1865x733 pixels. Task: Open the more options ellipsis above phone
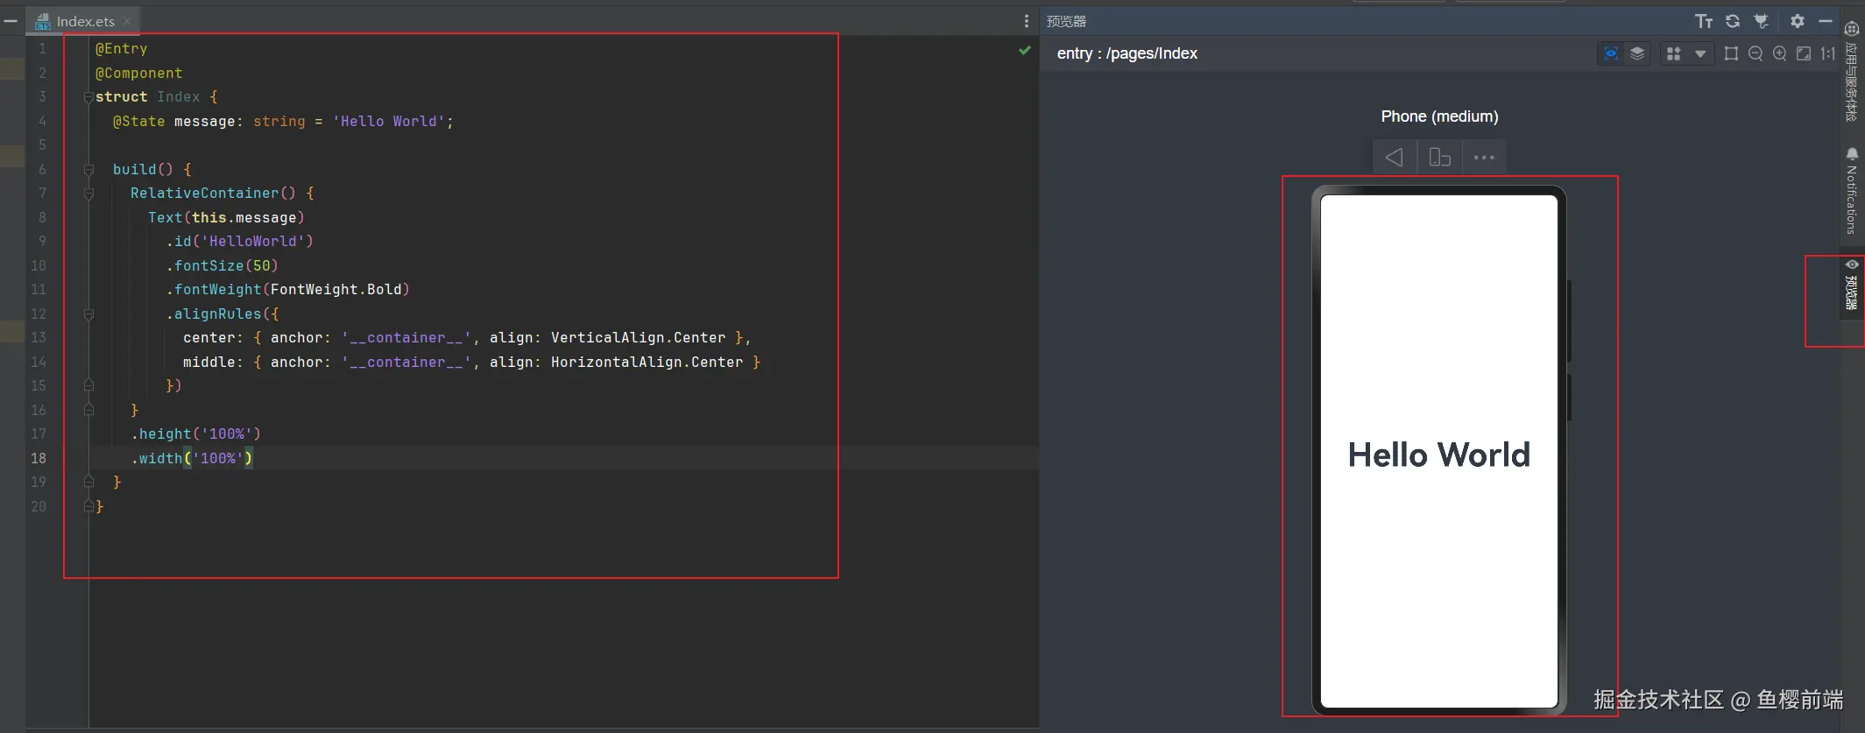[x=1484, y=158]
